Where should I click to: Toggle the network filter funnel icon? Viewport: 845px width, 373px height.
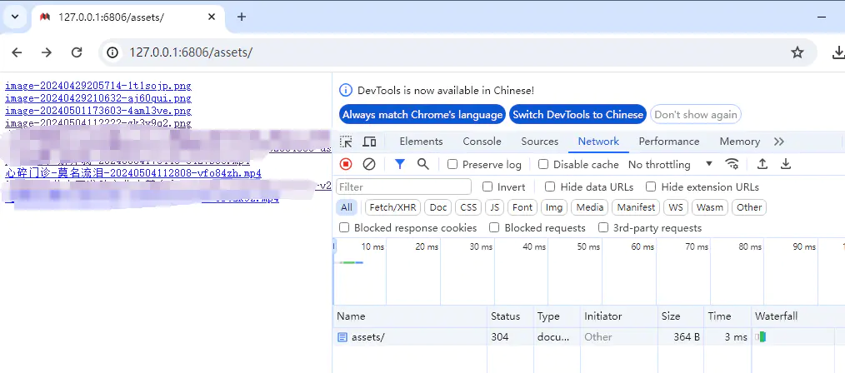(x=400, y=164)
